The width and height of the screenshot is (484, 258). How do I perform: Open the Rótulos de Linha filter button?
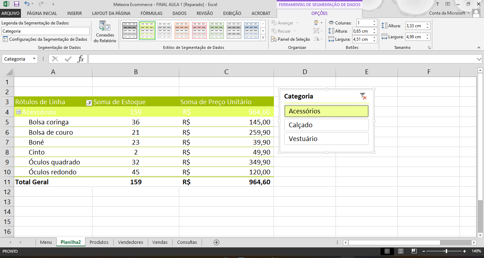pos(89,103)
